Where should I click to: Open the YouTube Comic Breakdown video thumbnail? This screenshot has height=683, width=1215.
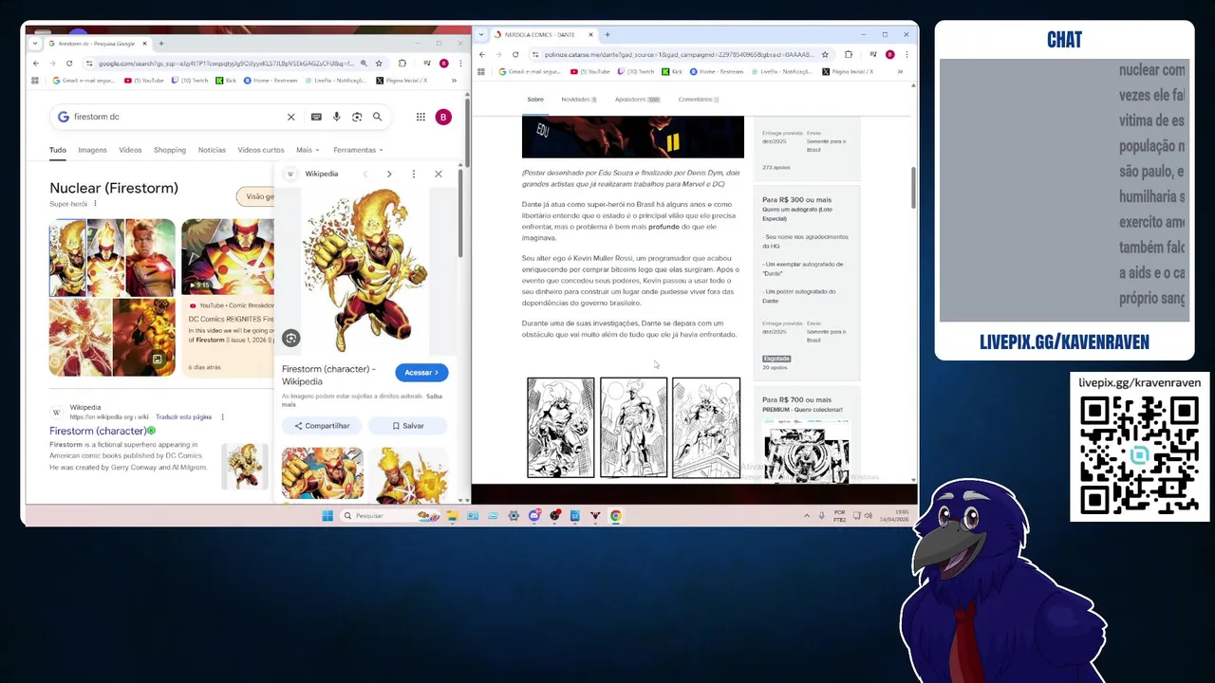[x=228, y=257]
